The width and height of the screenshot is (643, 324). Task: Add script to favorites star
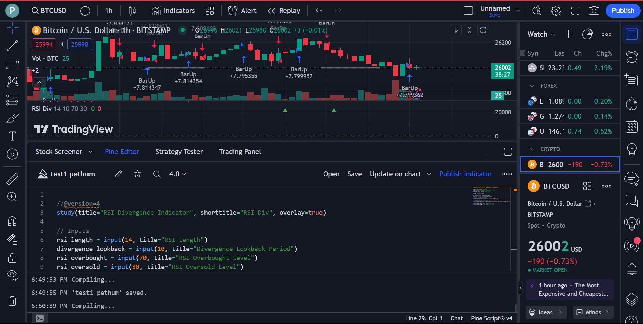pos(137,174)
